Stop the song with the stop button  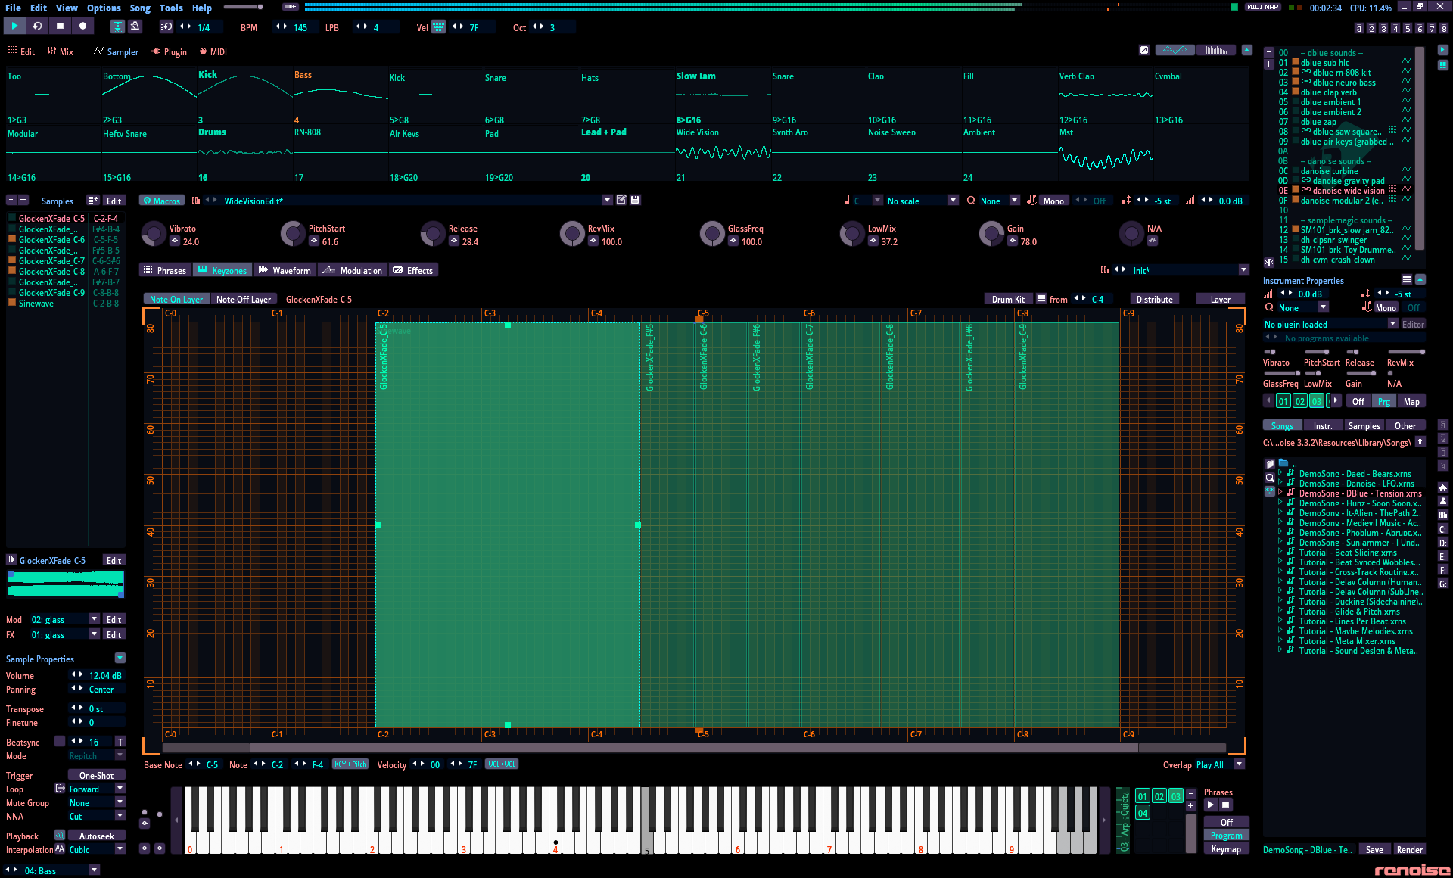pos(60,26)
